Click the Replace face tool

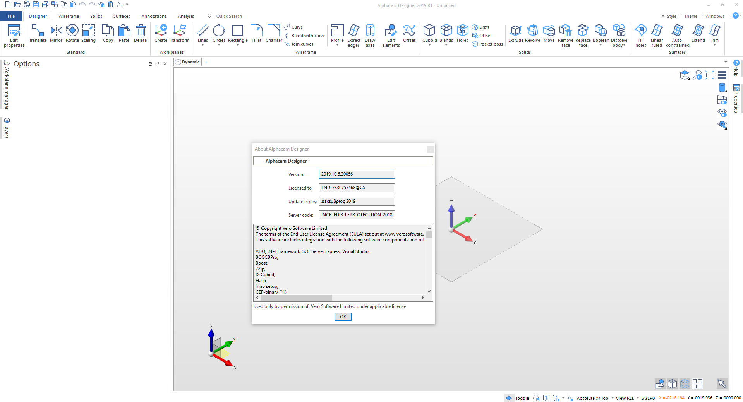point(583,36)
